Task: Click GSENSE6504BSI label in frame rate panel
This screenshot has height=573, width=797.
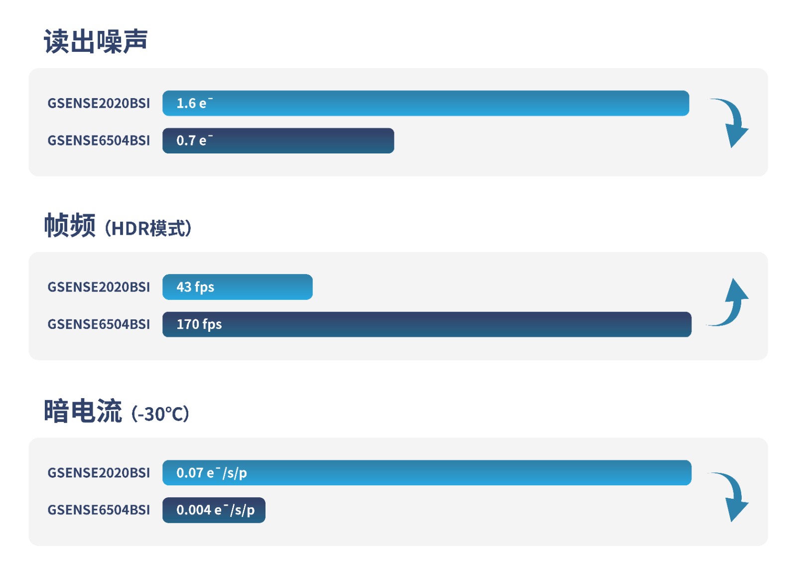Action: [x=99, y=324]
